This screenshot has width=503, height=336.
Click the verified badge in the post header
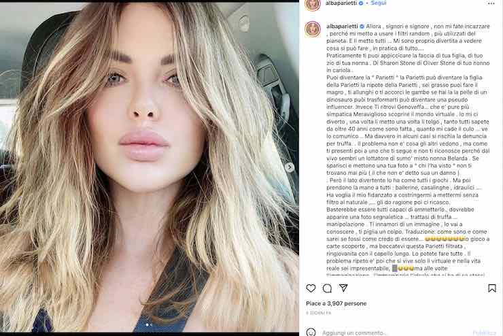click(361, 3)
